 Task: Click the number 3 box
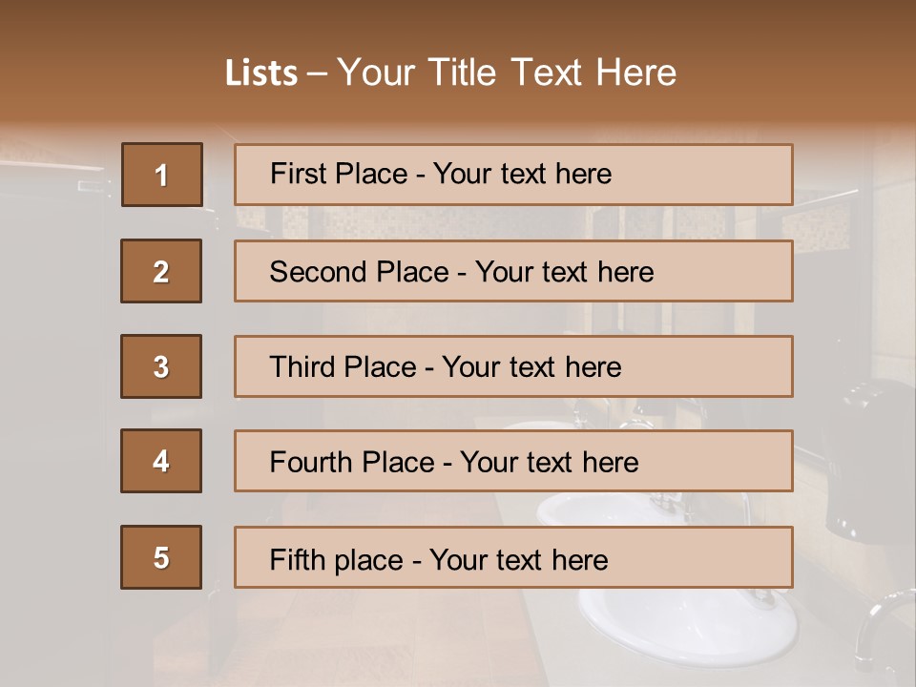coord(161,366)
